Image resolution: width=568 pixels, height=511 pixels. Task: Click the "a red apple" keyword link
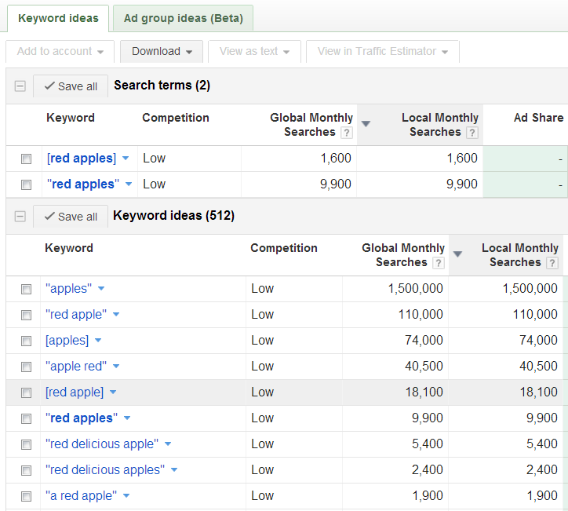point(81,496)
